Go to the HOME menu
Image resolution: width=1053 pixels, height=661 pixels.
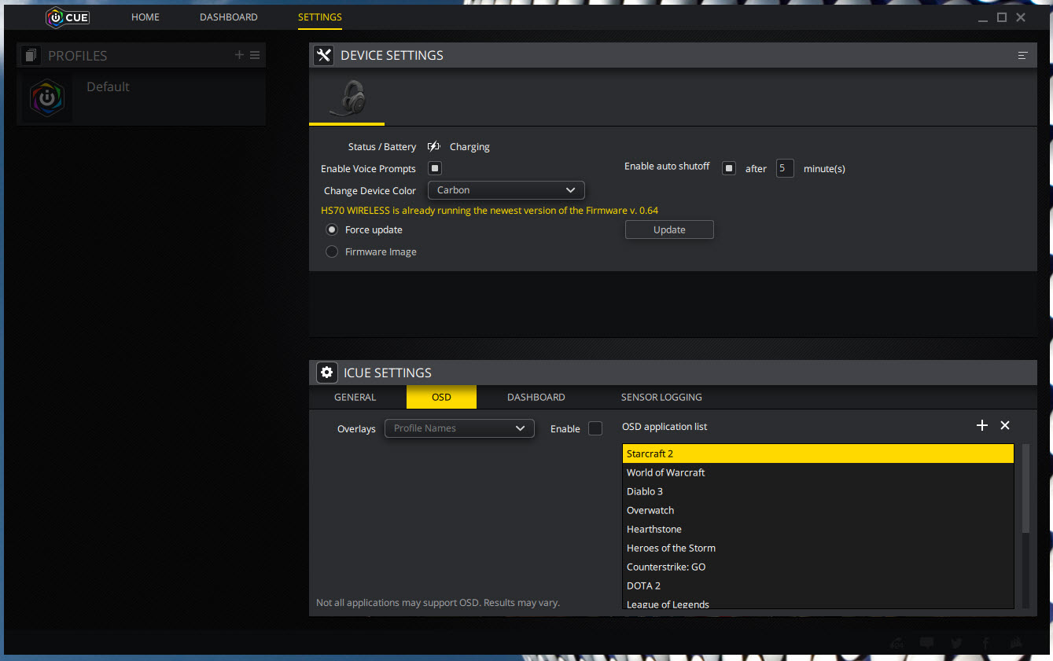click(145, 17)
